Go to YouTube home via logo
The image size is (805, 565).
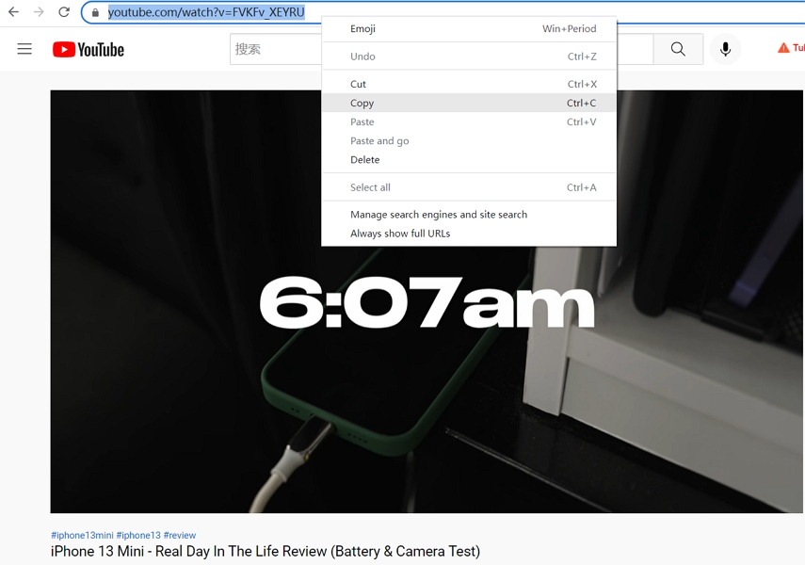(x=89, y=49)
